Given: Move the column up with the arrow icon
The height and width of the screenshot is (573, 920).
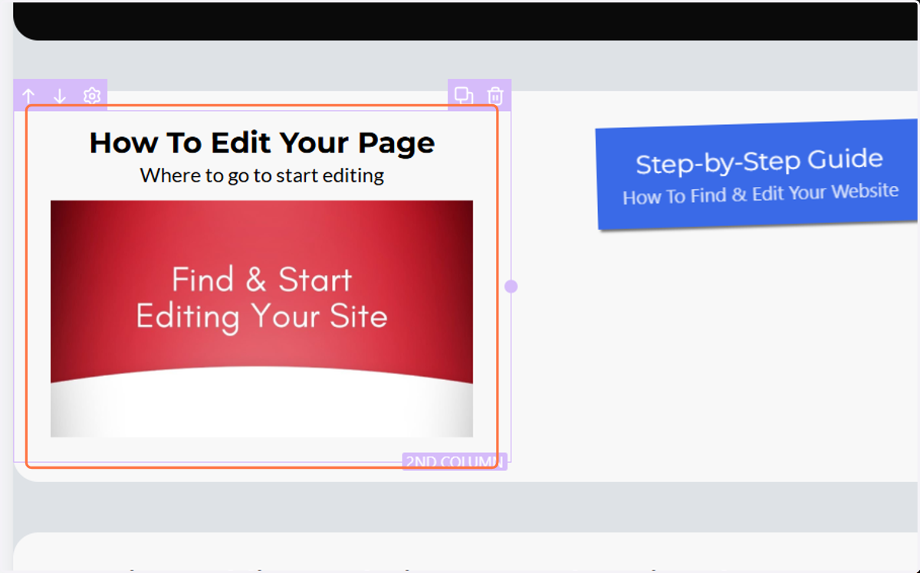Looking at the screenshot, I should pyautogui.click(x=28, y=96).
